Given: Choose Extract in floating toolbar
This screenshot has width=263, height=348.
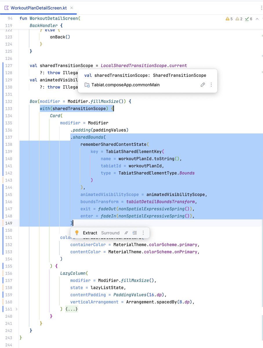Looking at the screenshot, I should click(x=90, y=233).
